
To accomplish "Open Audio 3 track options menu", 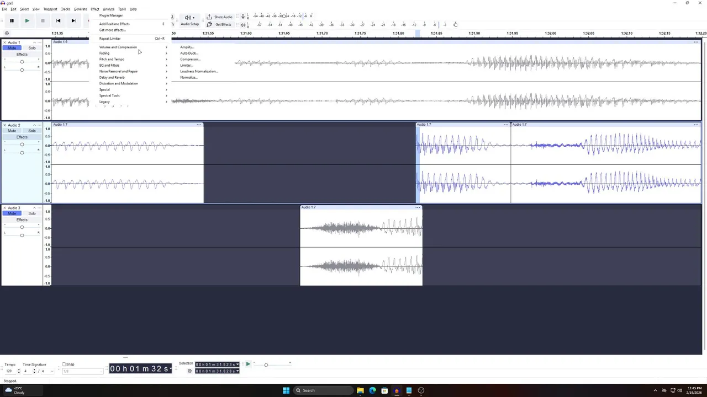I will [40, 208].
